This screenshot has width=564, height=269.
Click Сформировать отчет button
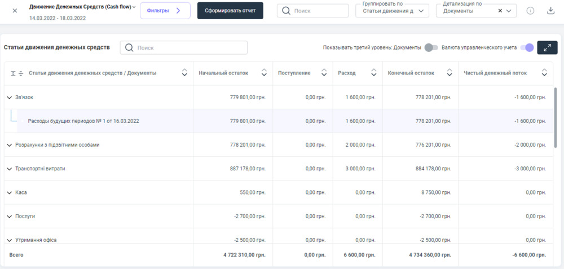pos(230,11)
